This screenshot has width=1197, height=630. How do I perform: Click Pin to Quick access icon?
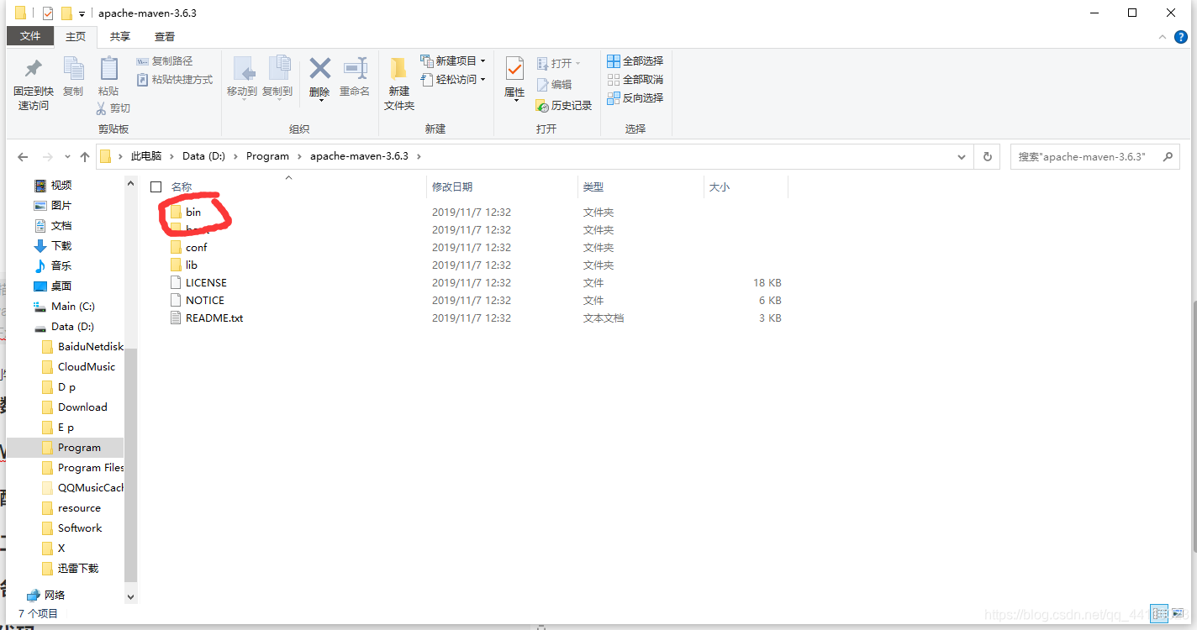34,69
